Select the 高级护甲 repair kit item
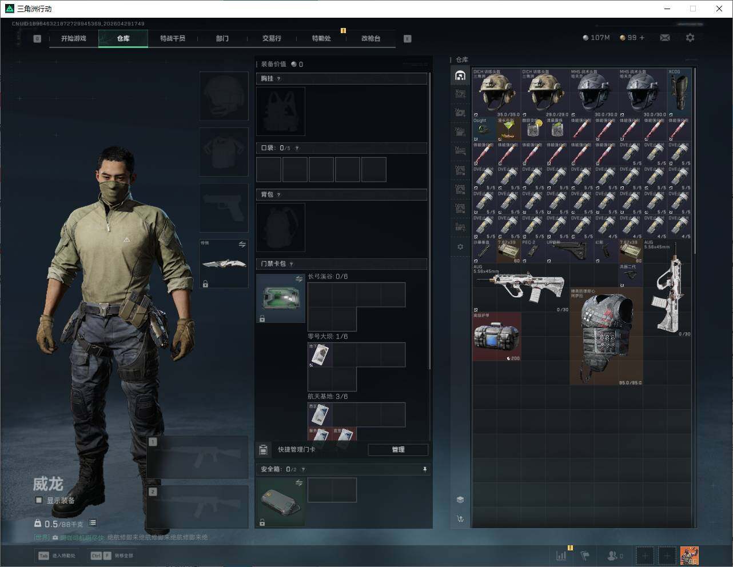 (496, 336)
